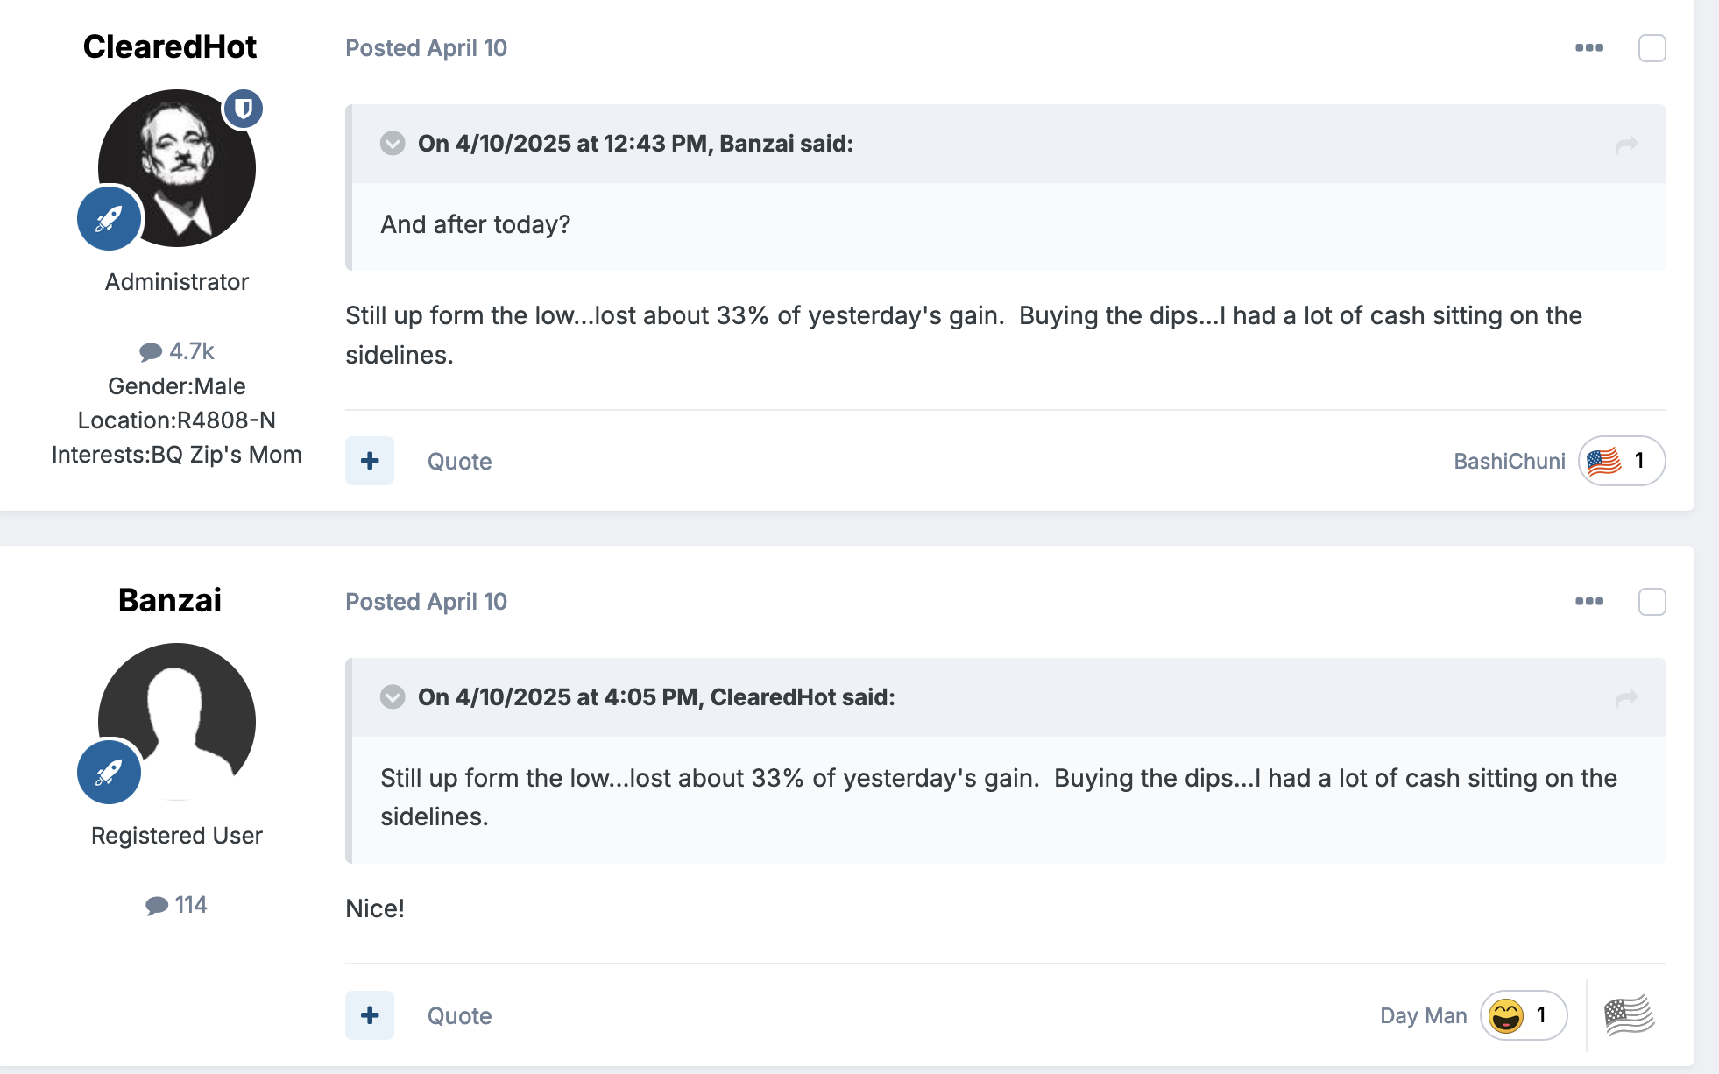Click the multiquote plus on Banzai's post
The width and height of the screenshot is (1719, 1074).
click(370, 1015)
